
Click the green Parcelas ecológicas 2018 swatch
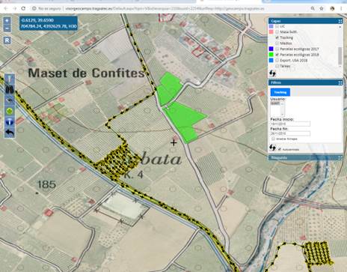(x=271, y=55)
